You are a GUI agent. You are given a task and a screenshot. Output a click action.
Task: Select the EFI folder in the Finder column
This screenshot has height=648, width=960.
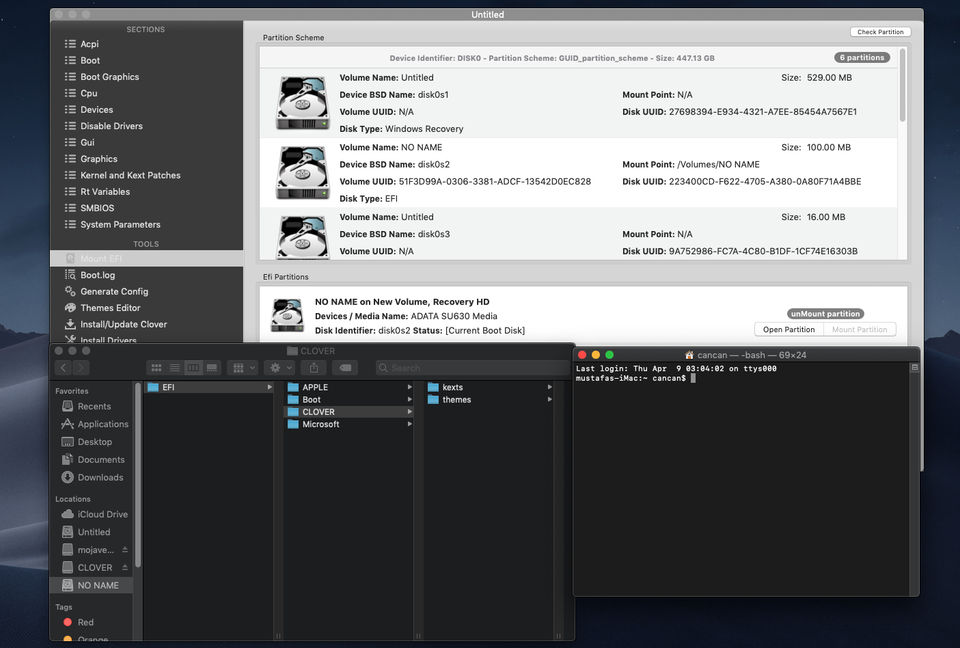(x=209, y=387)
